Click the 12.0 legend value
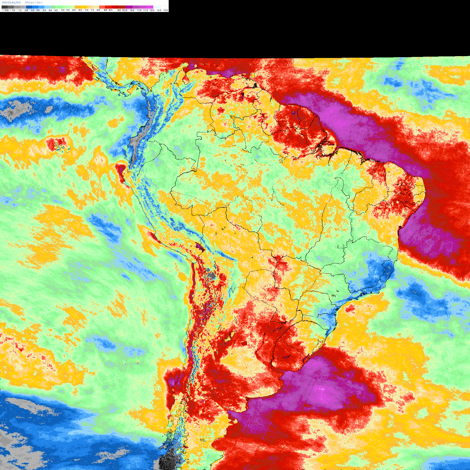 152,10
